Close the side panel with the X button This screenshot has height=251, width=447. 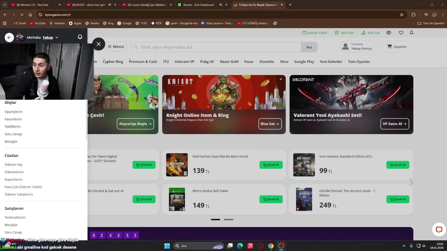pos(98,44)
